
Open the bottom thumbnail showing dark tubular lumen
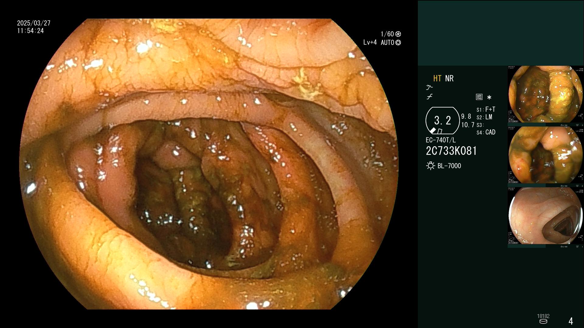(546, 216)
